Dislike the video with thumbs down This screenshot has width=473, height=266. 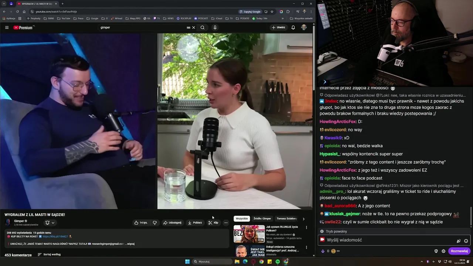coord(155,223)
